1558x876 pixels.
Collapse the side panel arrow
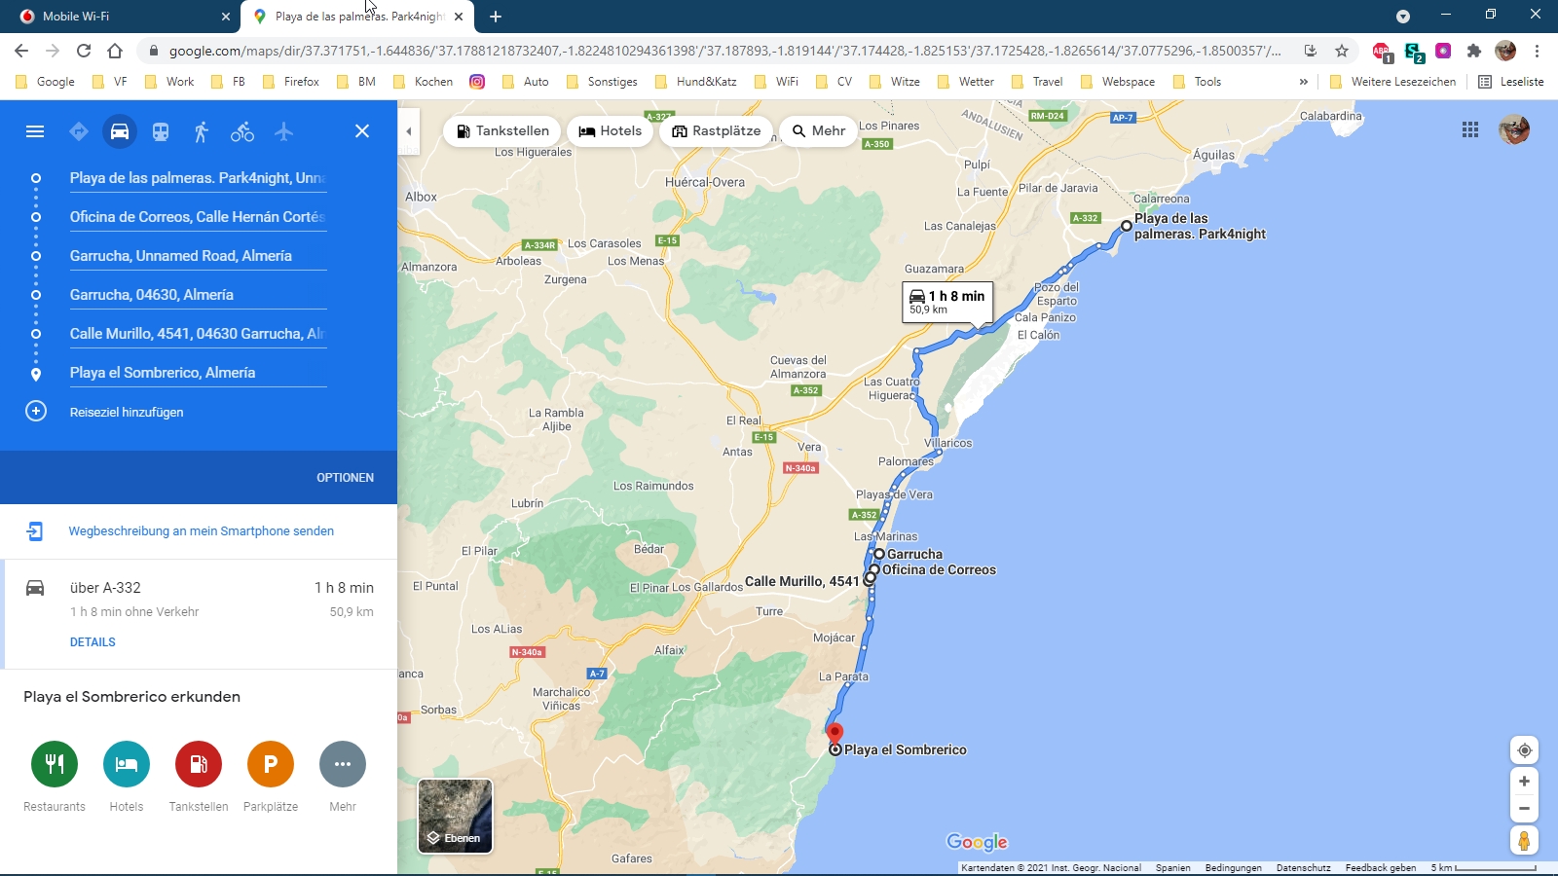point(409,131)
